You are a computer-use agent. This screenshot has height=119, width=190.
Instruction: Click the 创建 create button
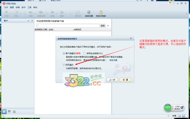[x=125, y=80]
